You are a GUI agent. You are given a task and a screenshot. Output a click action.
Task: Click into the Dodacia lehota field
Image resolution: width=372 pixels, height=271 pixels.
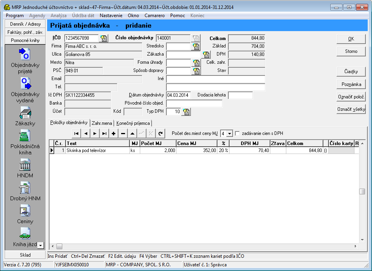point(240,95)
